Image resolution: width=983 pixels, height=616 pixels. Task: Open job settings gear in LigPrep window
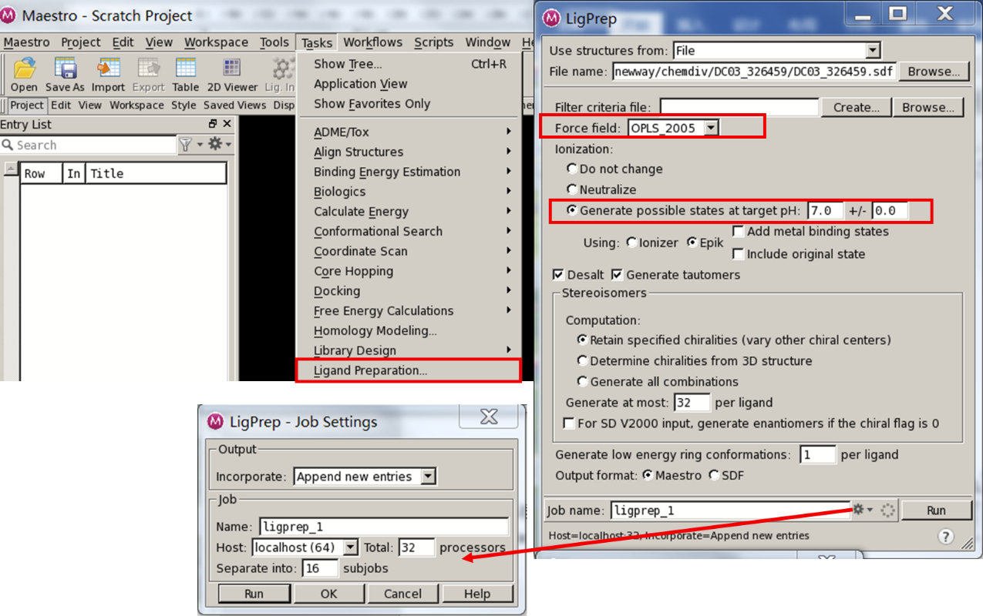click(x=858, y=509)
